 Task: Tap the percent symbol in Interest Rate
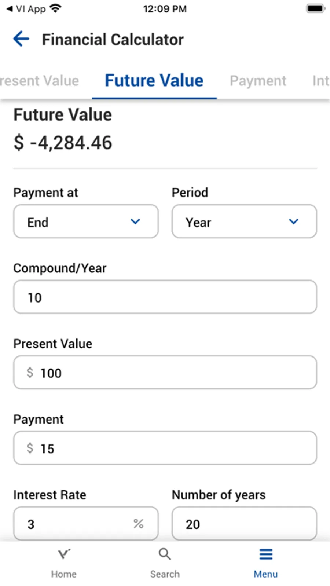click(x=138, y=524)
